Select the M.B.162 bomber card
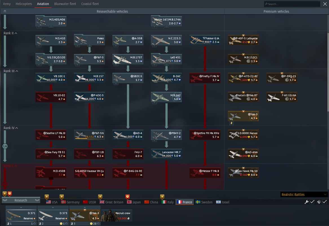The width and height of the screenshot is (329, 226). (x=166, y=97)
